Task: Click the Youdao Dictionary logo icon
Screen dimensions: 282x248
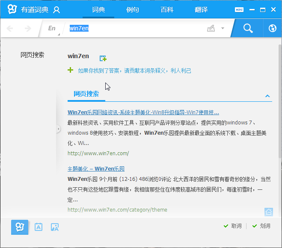Action: (12, 9)
